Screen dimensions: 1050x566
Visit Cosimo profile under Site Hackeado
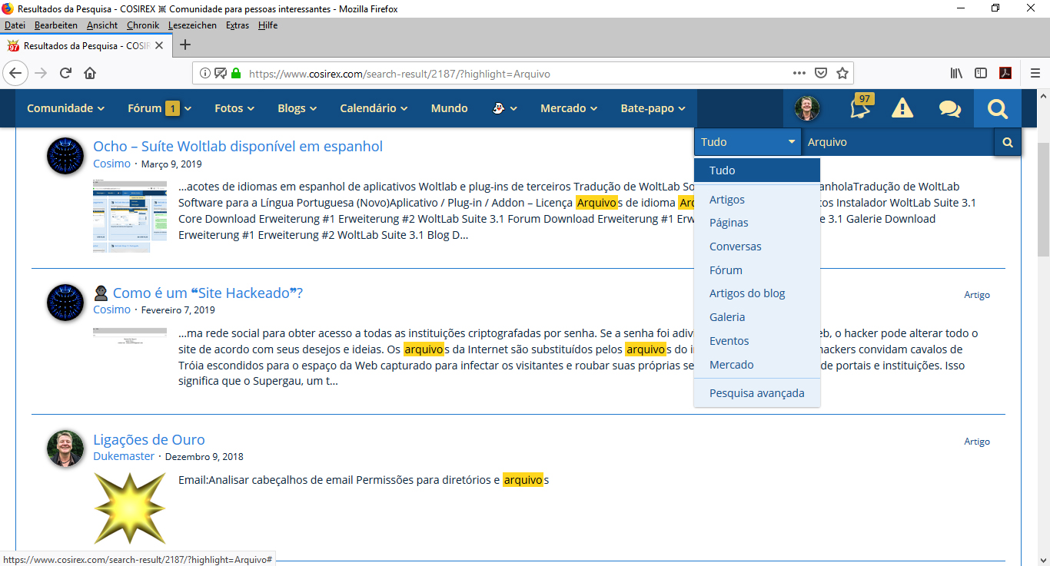[x=111, y=309]
